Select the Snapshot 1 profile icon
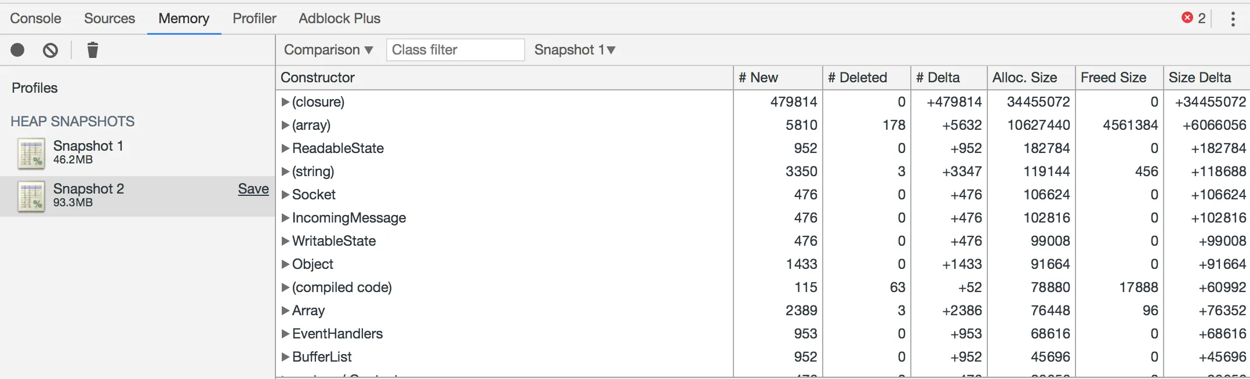1250x379 pixels. (x=31, y=153)
